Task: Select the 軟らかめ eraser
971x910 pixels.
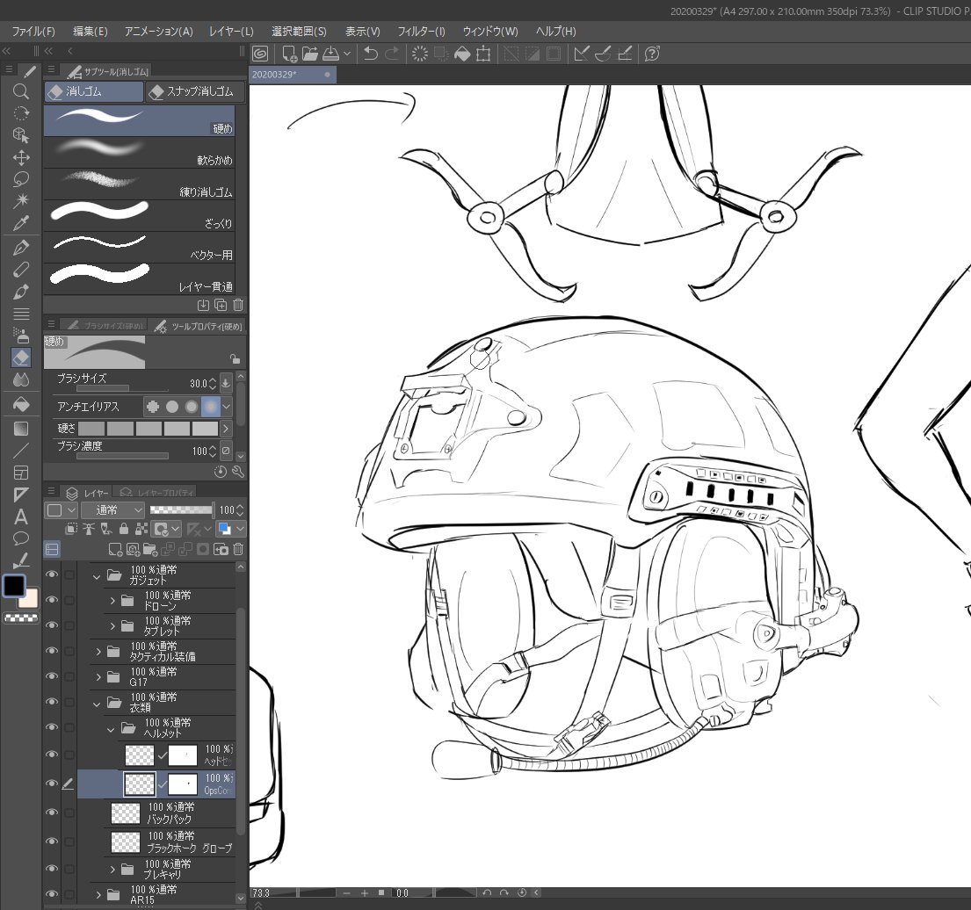Action: (140, 152)
